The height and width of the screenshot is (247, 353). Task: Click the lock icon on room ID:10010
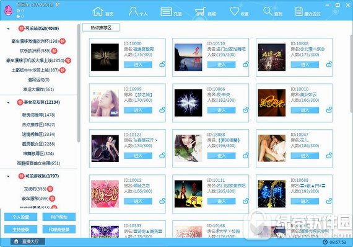point(329,110)
